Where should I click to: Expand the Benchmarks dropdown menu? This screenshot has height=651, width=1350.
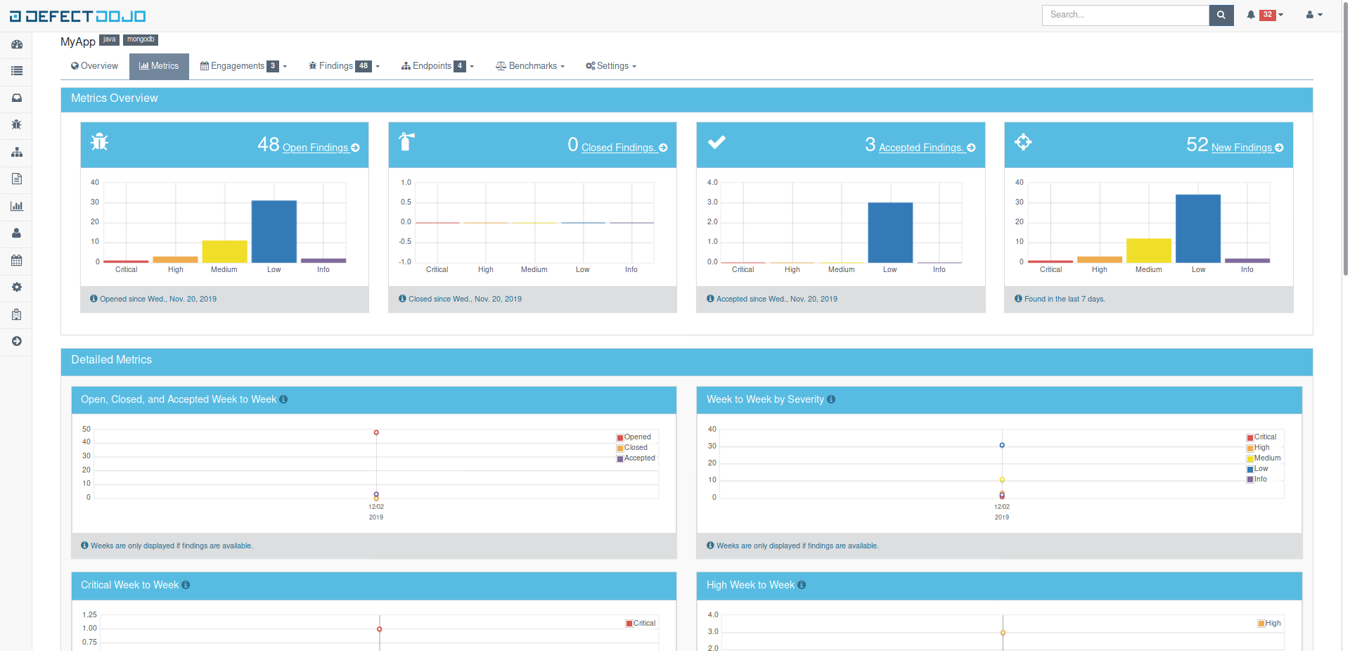pos(530,66)
